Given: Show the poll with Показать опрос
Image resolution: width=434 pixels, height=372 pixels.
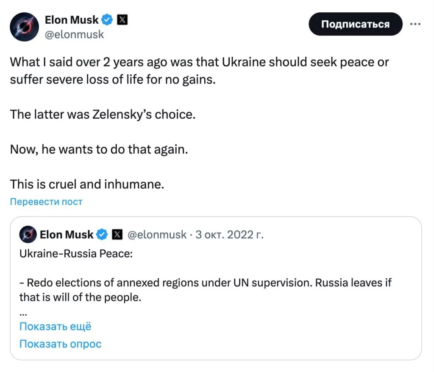Looking at the screenshot, I should pos(60,344).
